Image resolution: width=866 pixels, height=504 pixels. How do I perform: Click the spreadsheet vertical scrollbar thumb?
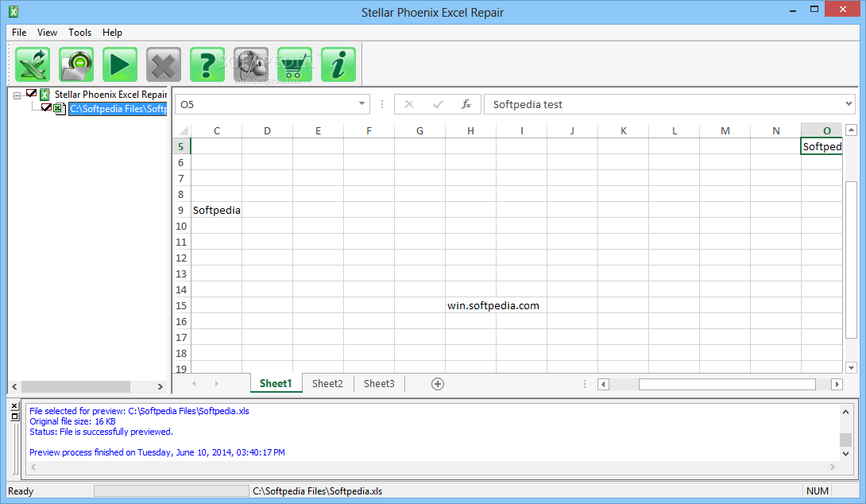click(851, 260)
